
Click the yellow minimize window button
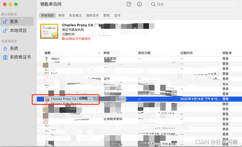tap(10, 4)
